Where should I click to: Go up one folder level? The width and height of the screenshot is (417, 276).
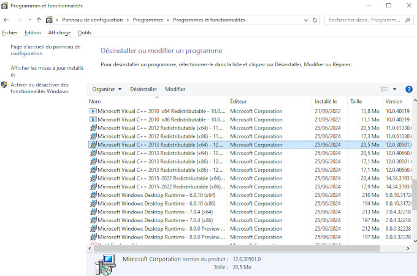[39, 20]
